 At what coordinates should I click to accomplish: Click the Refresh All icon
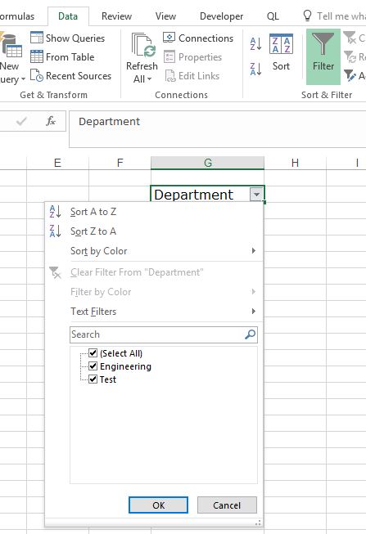143,45
